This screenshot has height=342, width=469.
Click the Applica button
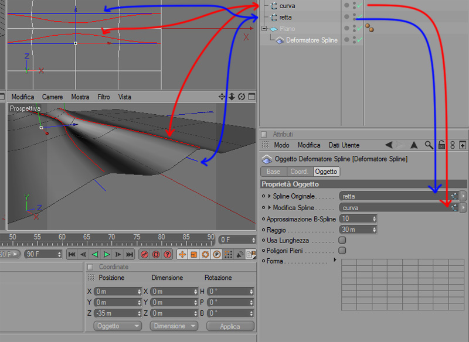[230, 326]
